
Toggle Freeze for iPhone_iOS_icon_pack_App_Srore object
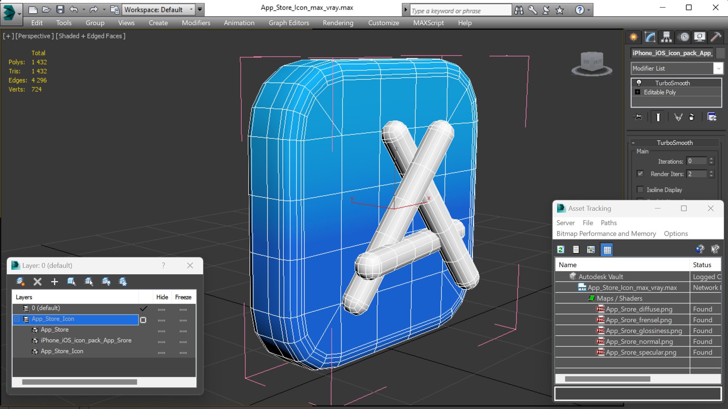coord(183,342)
